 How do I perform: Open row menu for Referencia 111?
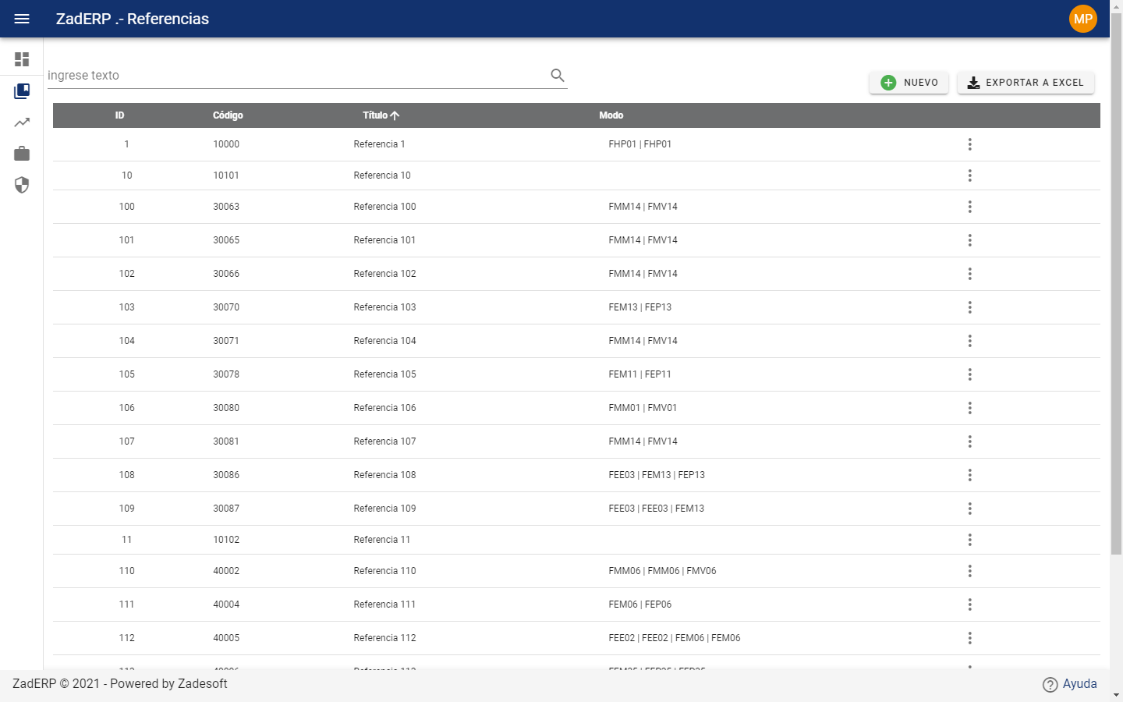coord(970,604)
